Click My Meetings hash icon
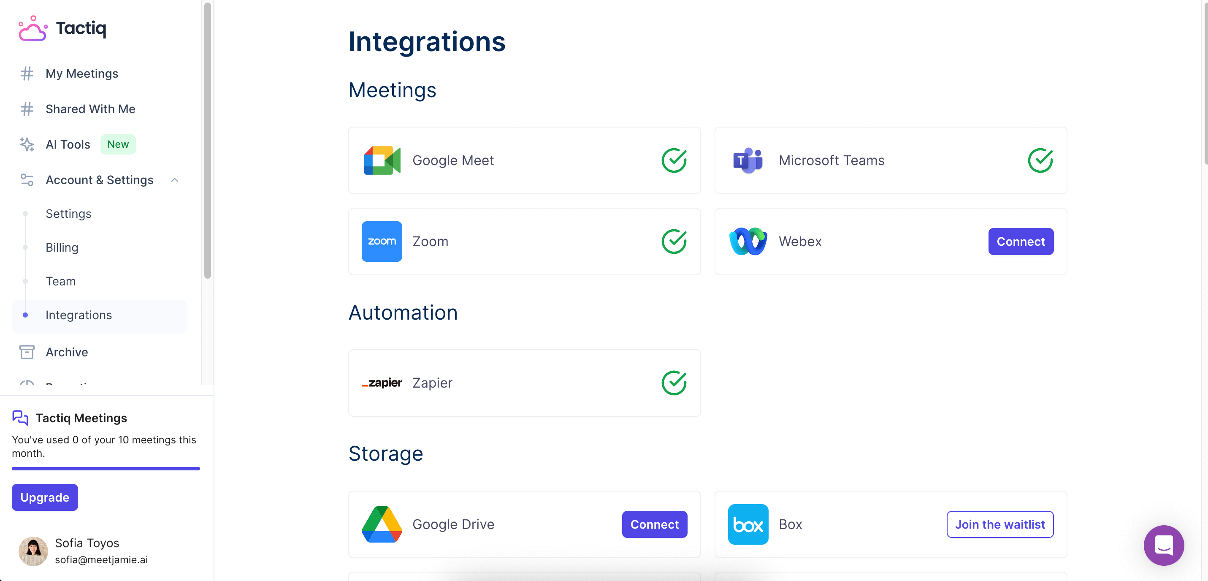The height and width of the screenshot is (581, 1208). point(27,73)
